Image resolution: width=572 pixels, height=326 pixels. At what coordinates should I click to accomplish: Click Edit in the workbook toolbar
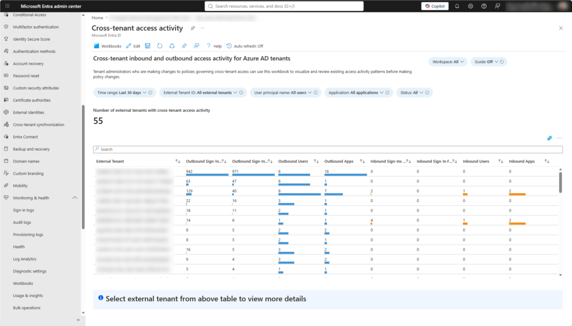(133, 46)
